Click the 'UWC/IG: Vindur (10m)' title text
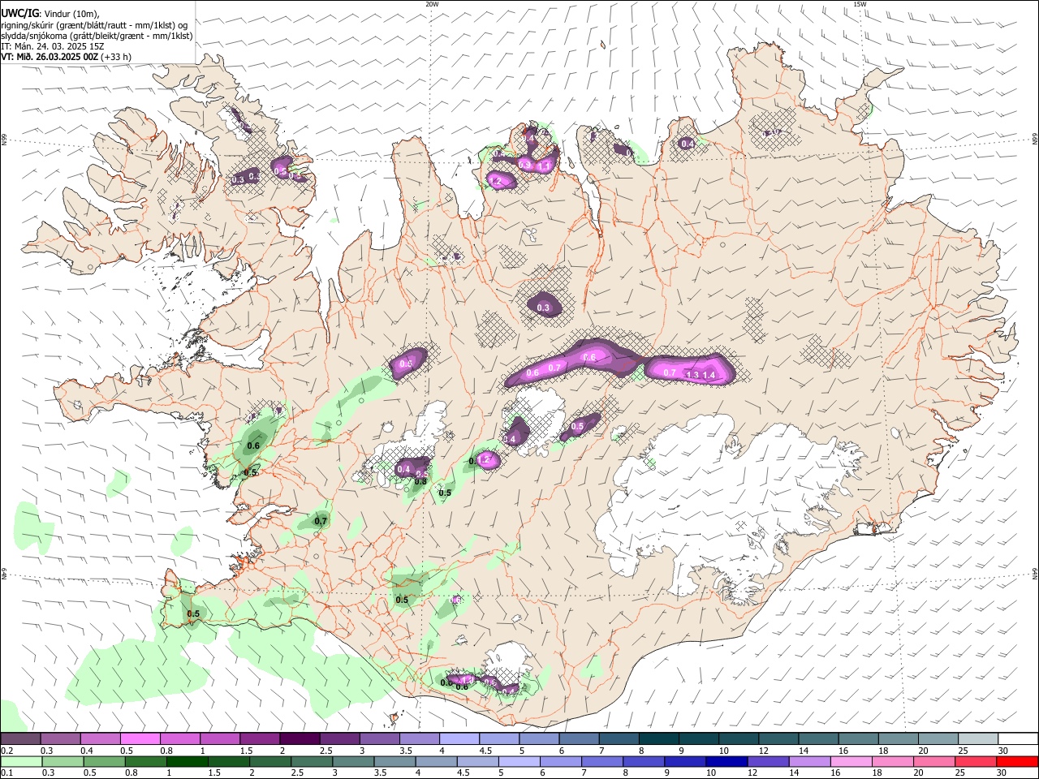This screenshot has height=779, width=1039. point(50,13)
